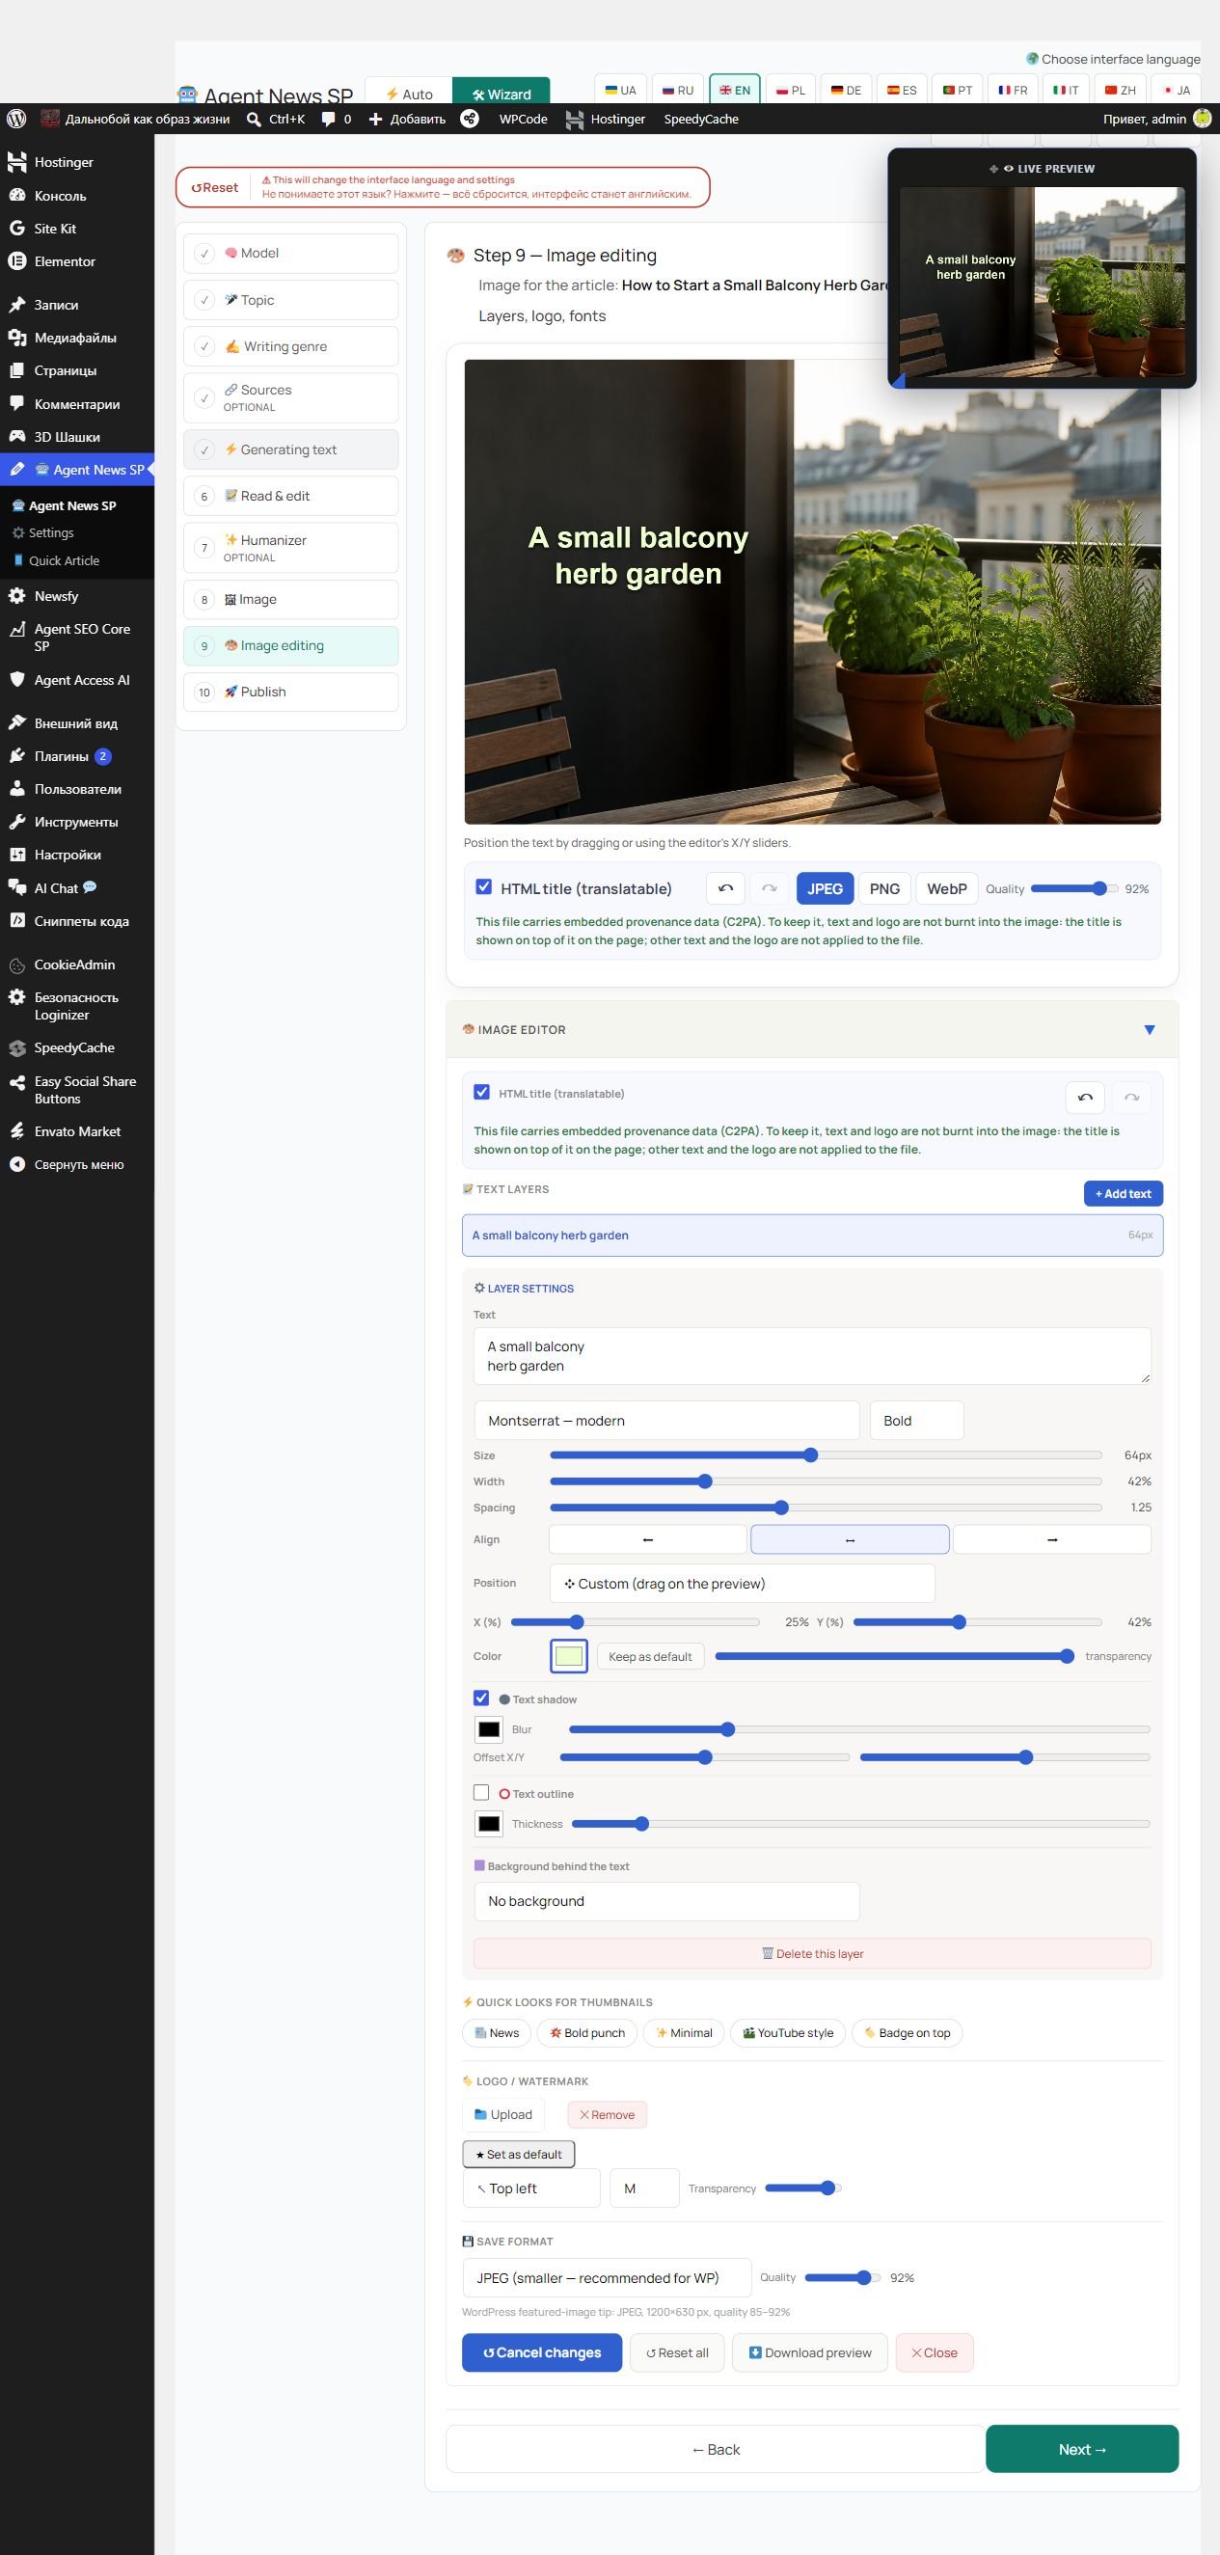
Task: Go to wizard step Topic
Action: pos(290,300)
